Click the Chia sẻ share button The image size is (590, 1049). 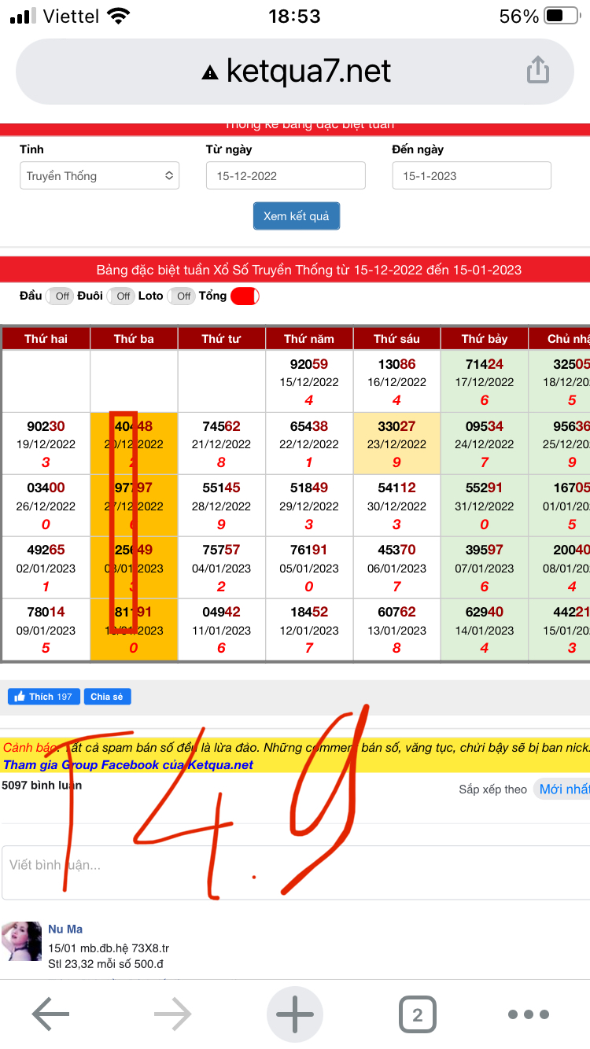click(107, 697)
